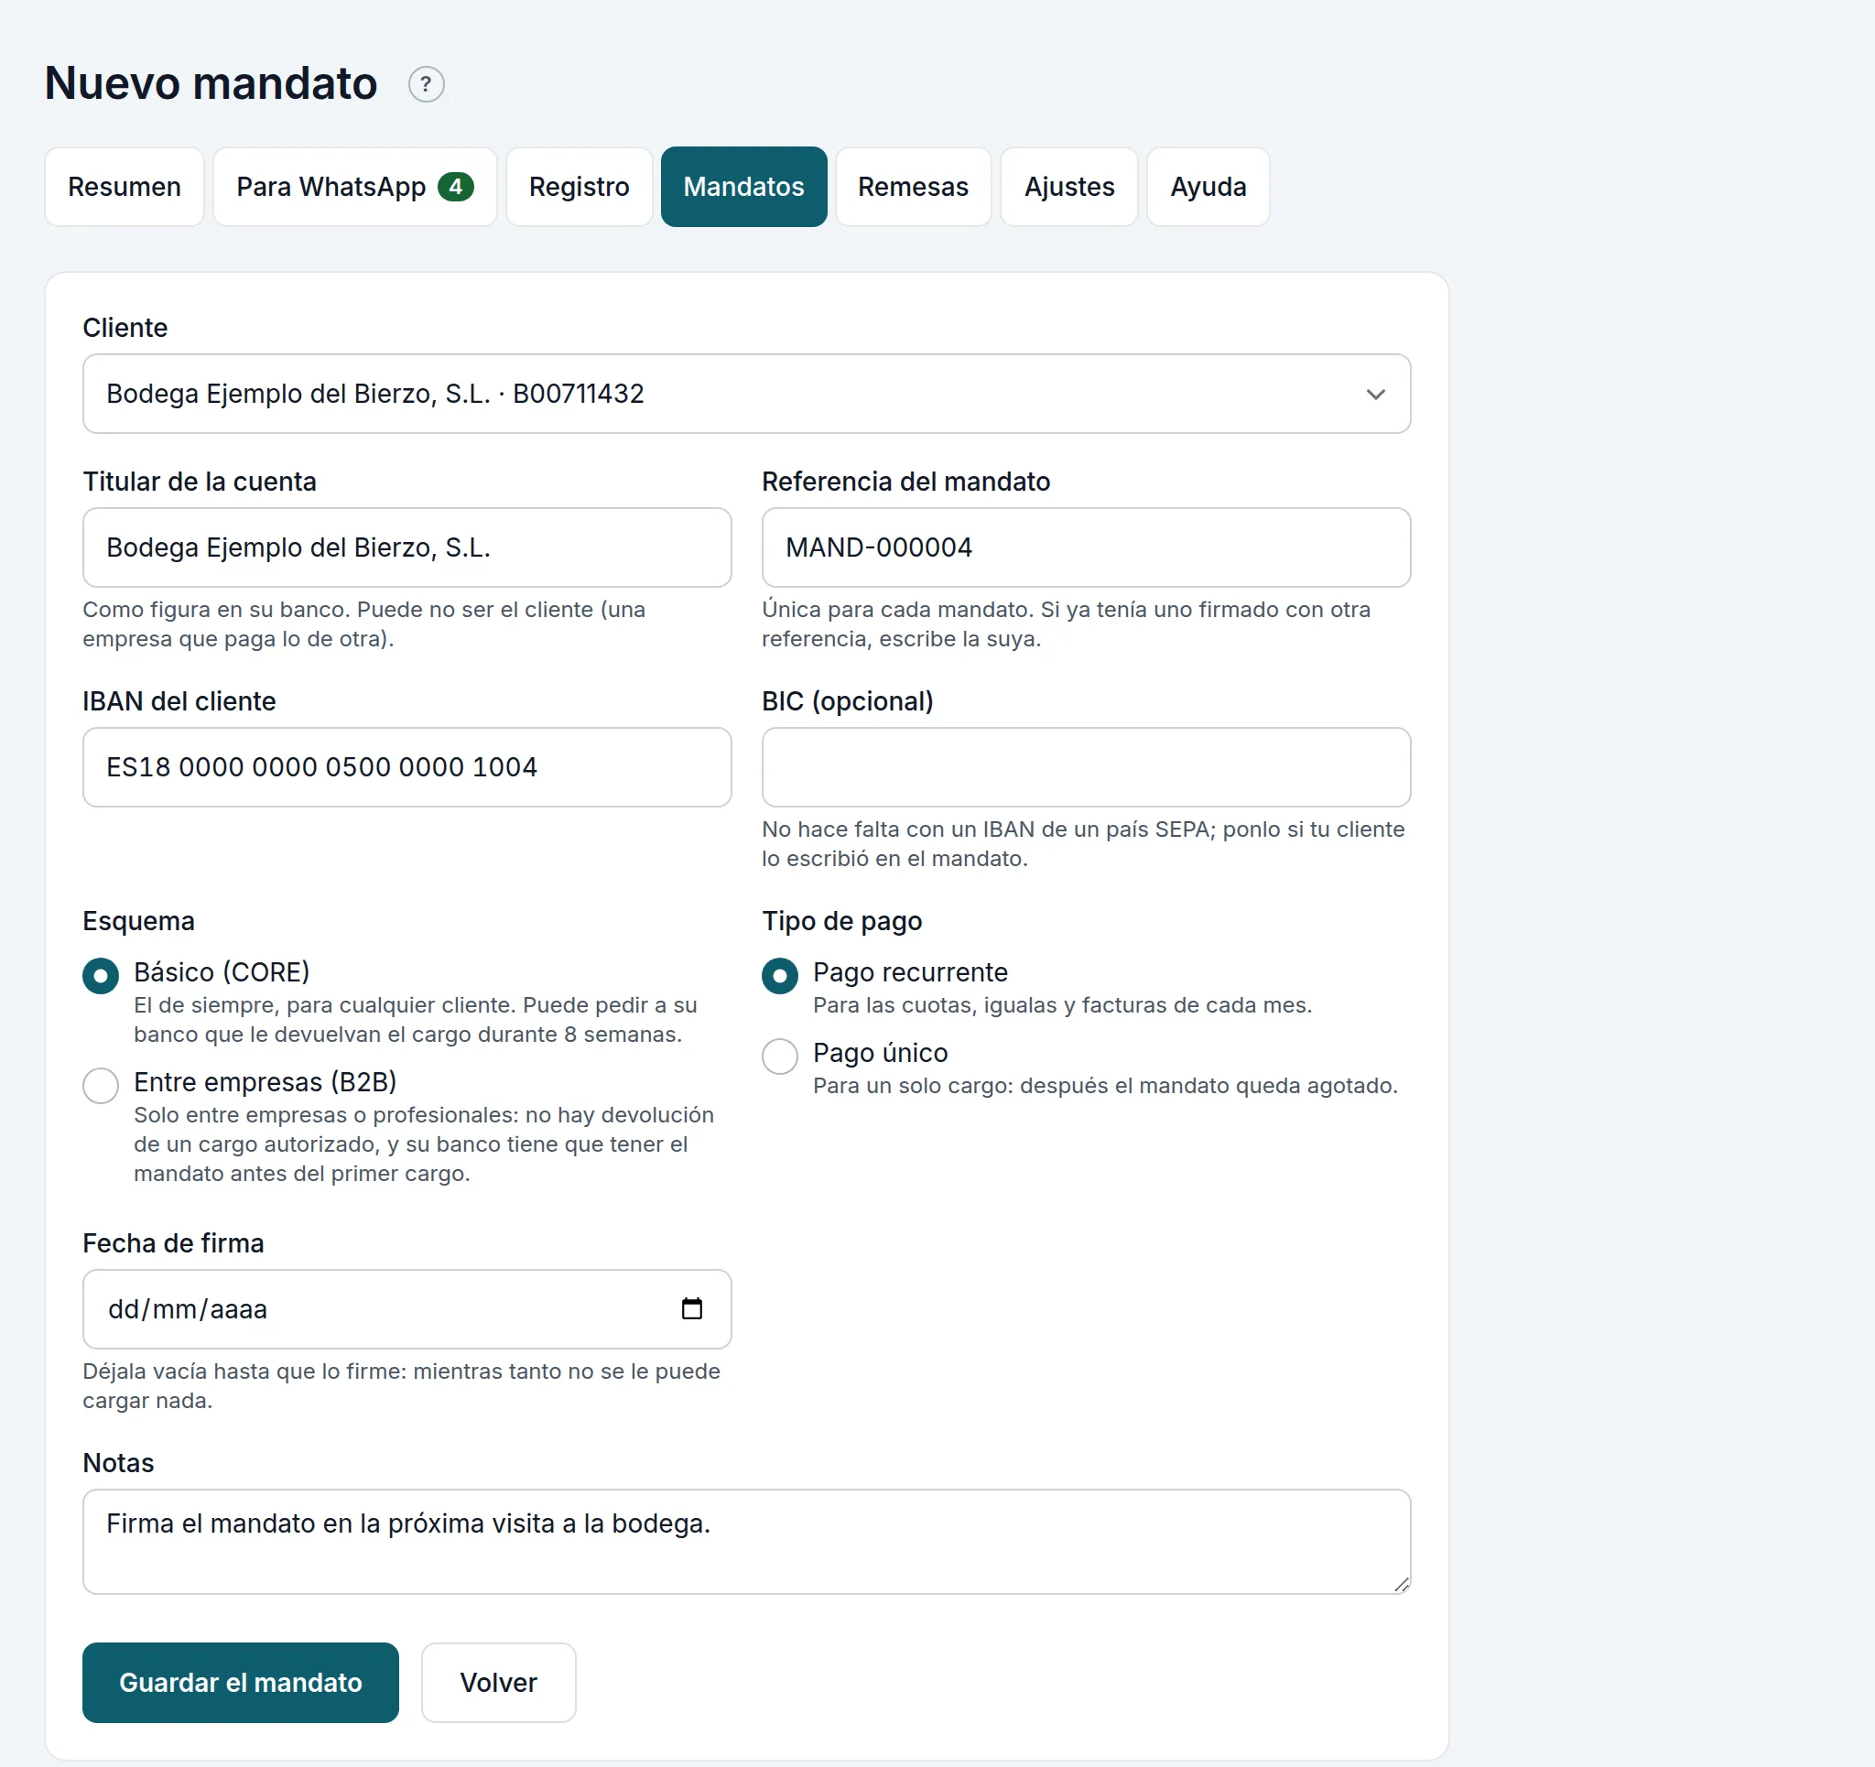Image resolution: width=1875 pixels, height=1767 pixels.
Task: Open the Resumen tab
Action: [125, 187]
